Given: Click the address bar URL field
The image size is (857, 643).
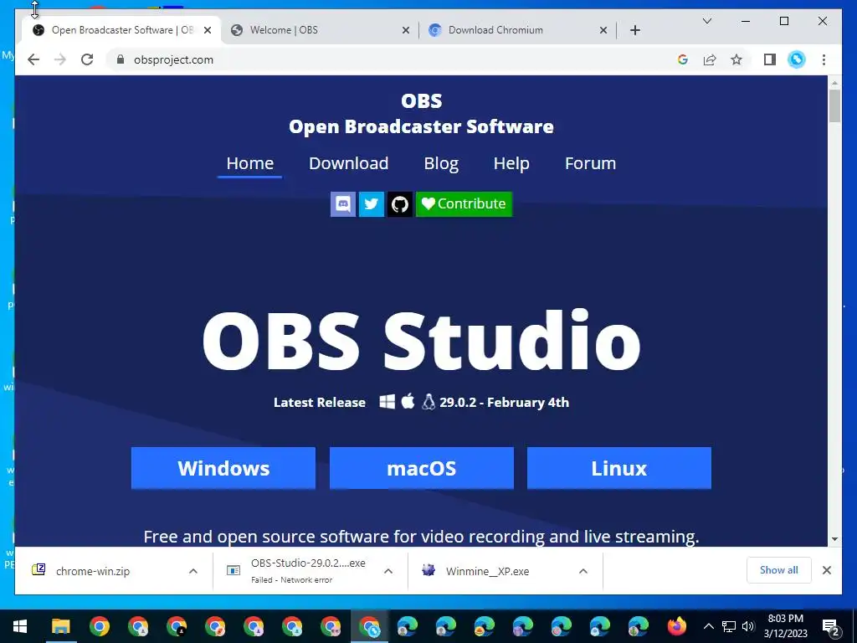Looking at the screenshot, I should click(393, 59).
